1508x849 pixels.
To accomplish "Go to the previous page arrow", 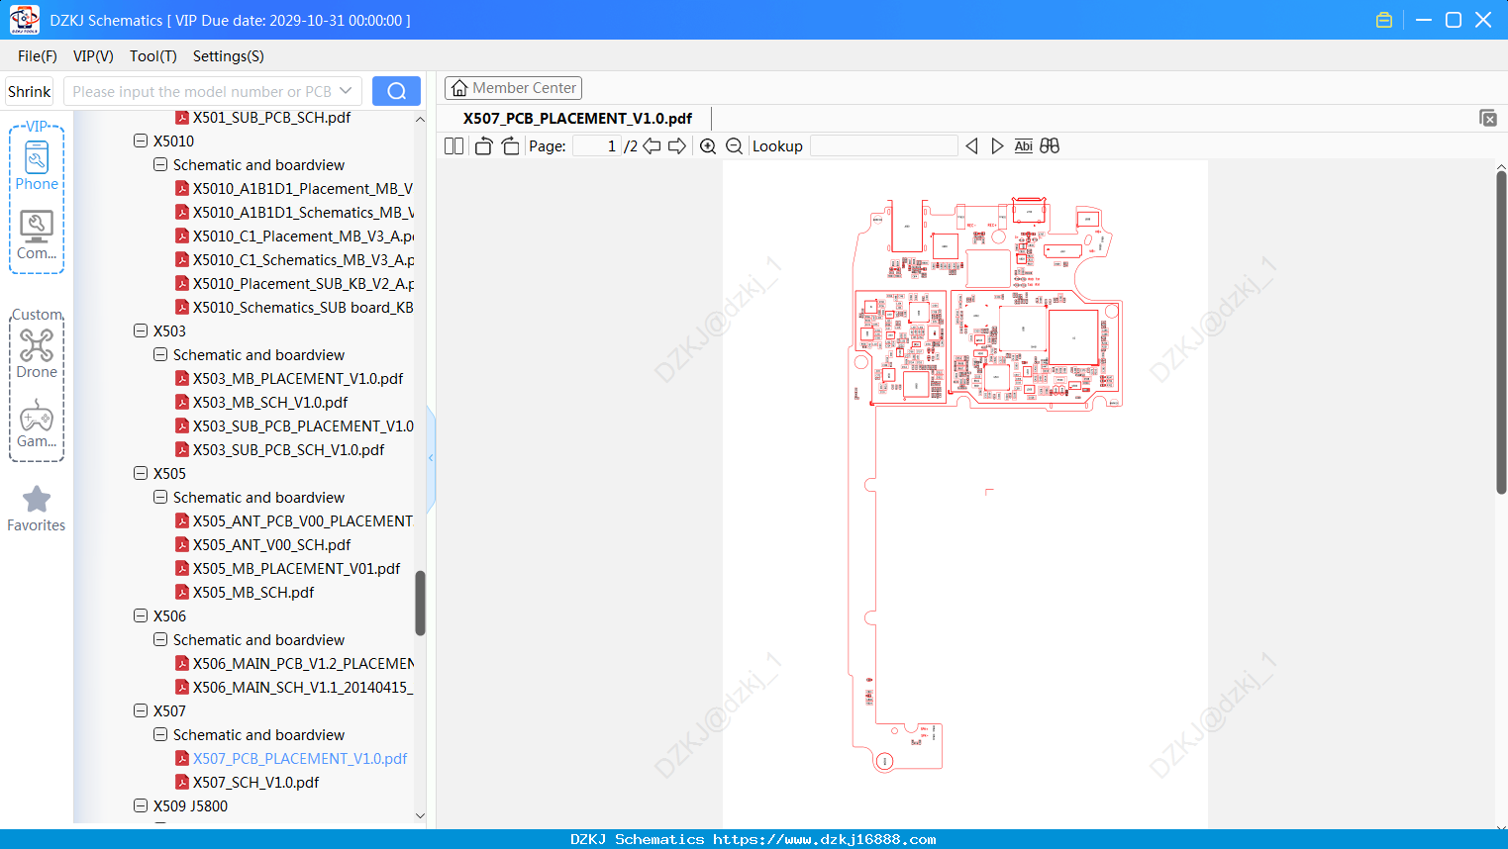I will 652,145.
